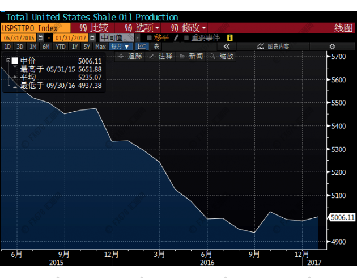Click the double-chevron collapse icon

(226, 47)
